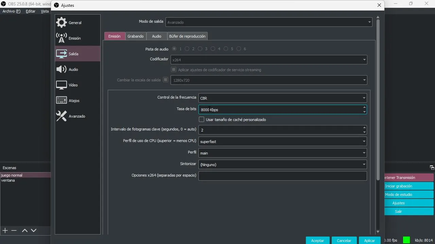Open Avanzado wrench tools icon
435x244 pixels.
62,116
